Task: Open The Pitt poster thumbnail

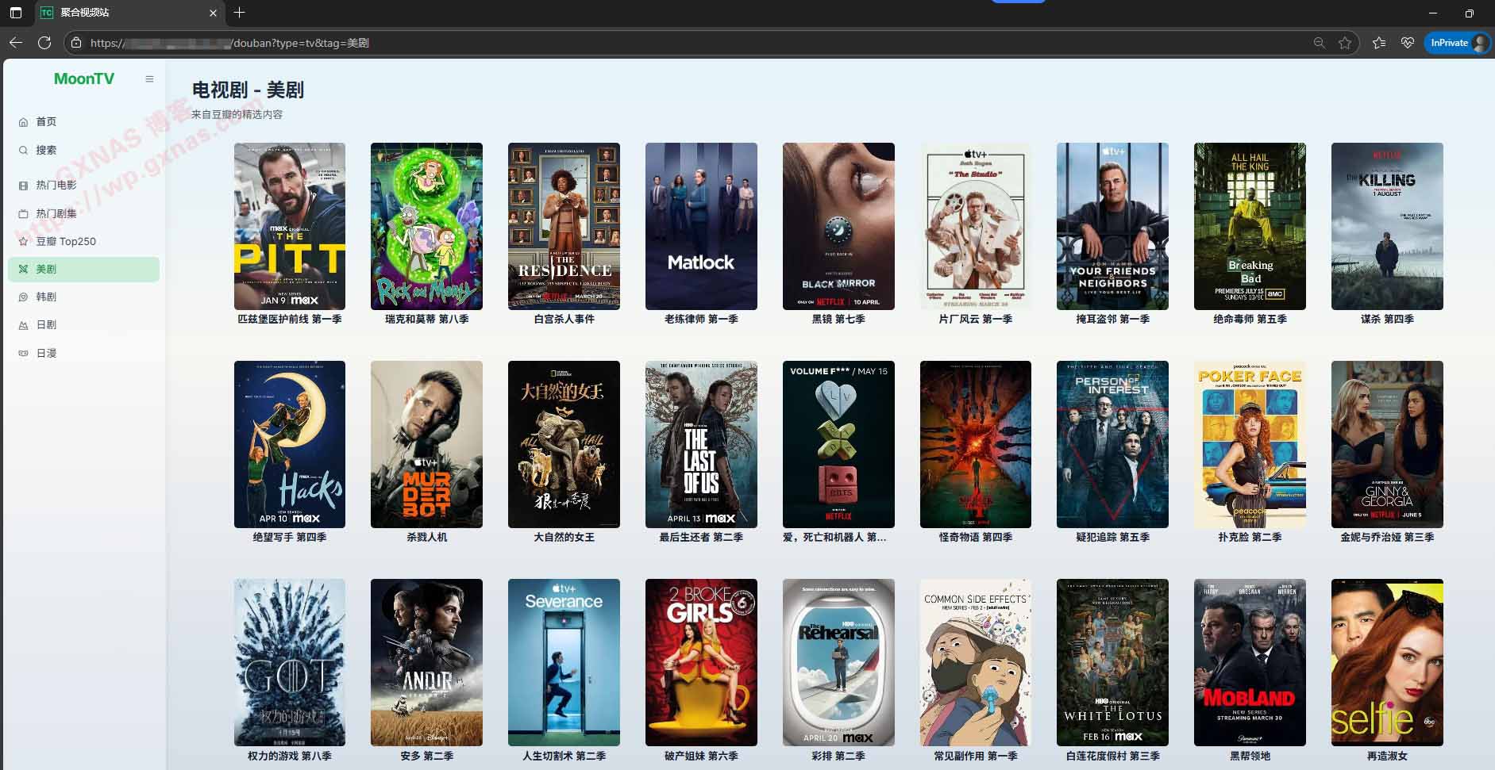Action: tap(290, 226)
